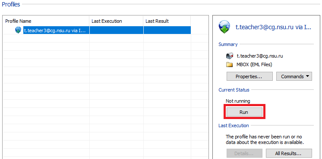Expand the Commands dropdown
Image resolution: width=322 pixels, height=159 pixels.
coord(294,76)
